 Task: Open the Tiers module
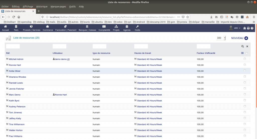(x=16, y=28)
